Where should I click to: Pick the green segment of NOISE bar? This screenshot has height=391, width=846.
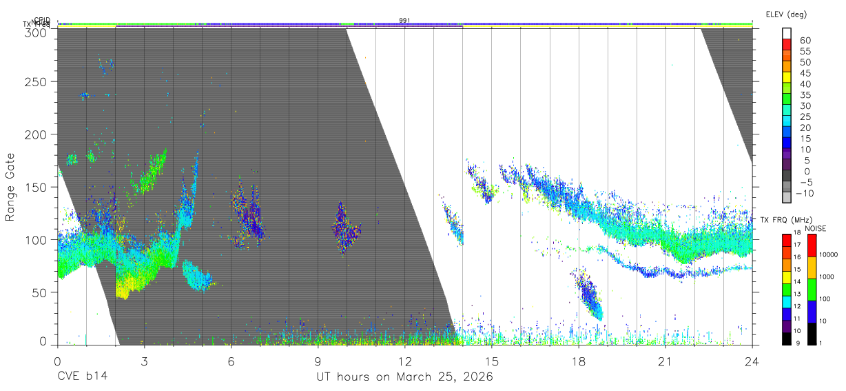(x=811, y=290)
